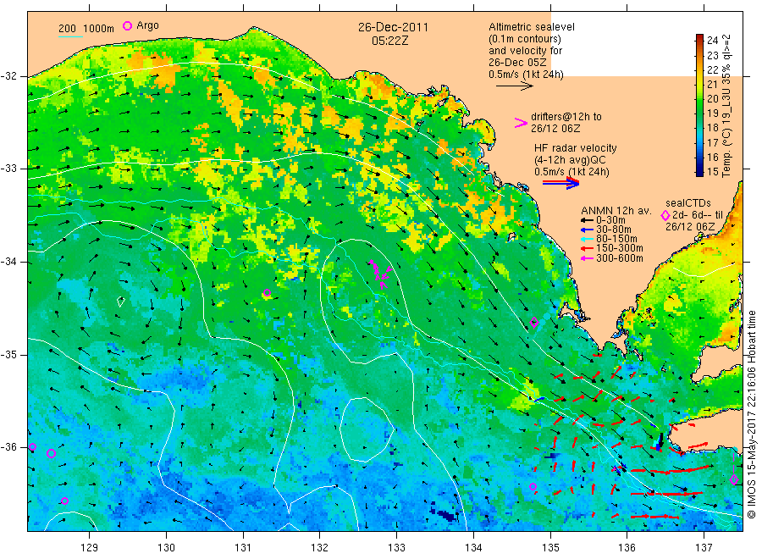This screenshot has width=762, height=559.
Task: Click the '26-Dec 05Z' legend text
Action: point(517,62)
